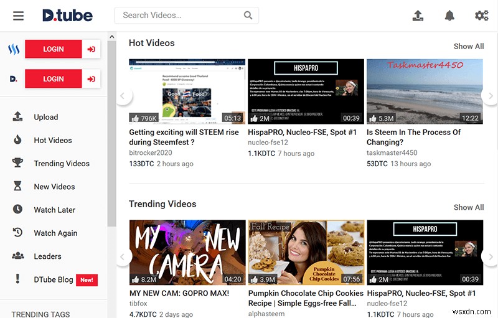Screen dimensions: 498x318
Task: Click the Steem logo icon beside login
Action: pyautogui.click(x=14, y=49)
